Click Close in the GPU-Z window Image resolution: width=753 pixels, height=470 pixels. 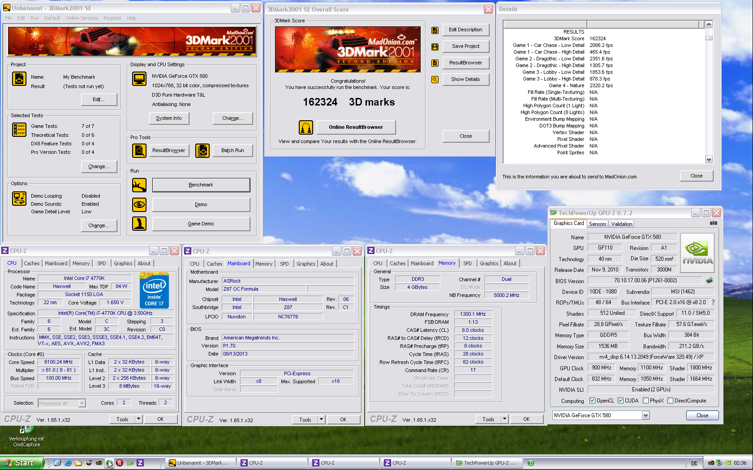tap(702, 415)
